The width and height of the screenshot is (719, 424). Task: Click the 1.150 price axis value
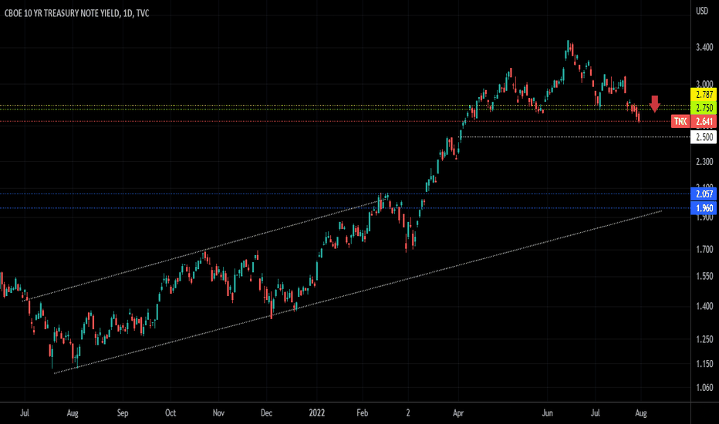(704, 364)
